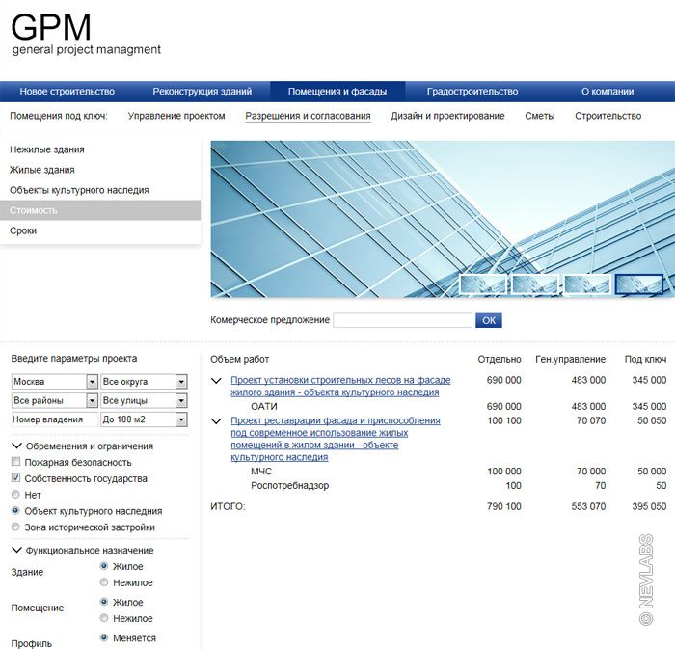Viewport: 675px width, 649px height.
Task: Collapse the facade restoration project row chevron
Action: 217,421
